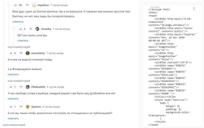Open Pikabueb56 avatar picture
The height and width of the screenshot is (128, 204).
pyautogui.click(x=28, y=87)
